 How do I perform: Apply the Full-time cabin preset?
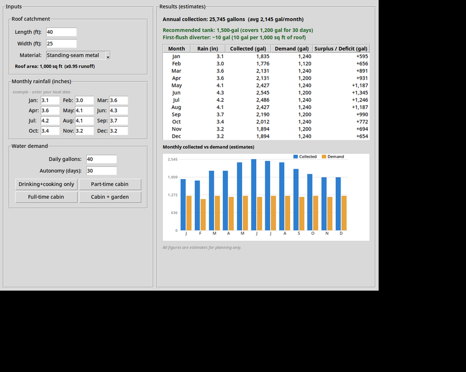tap(47, 197)
